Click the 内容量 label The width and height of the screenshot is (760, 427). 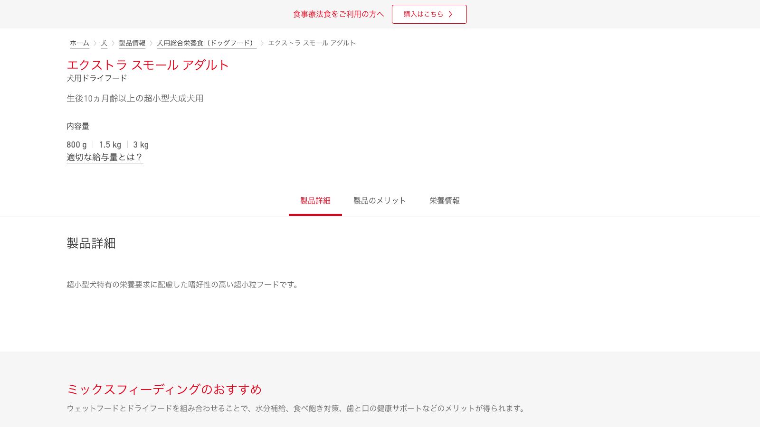[x=78, y=126]
